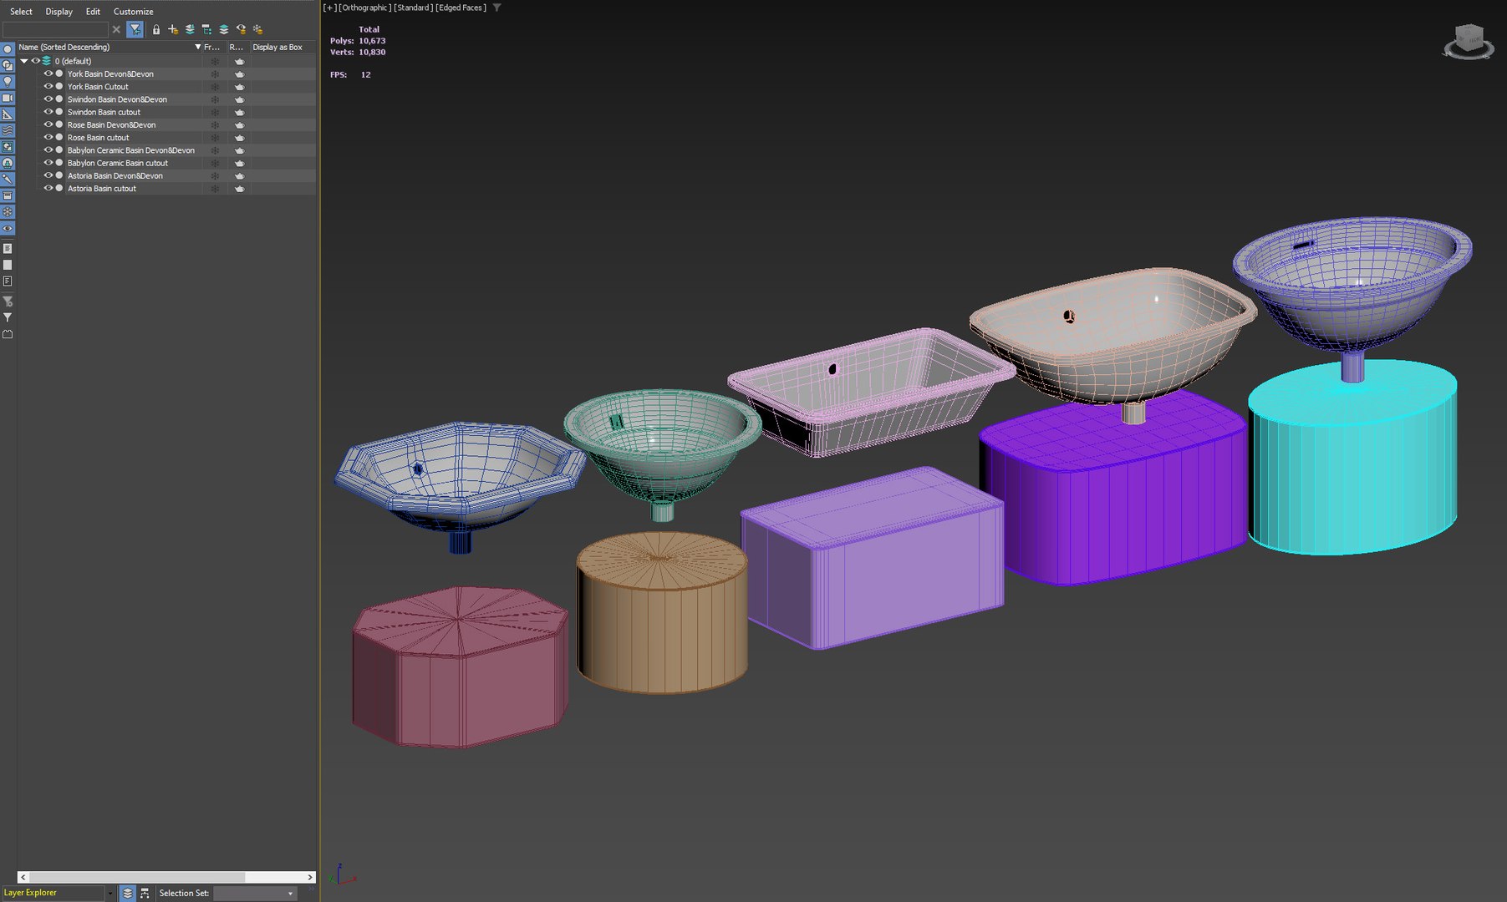The height and width of the screenshot is (902, 1507).
Task: Click the Select Children hierarchy icon
Action: 206,29
